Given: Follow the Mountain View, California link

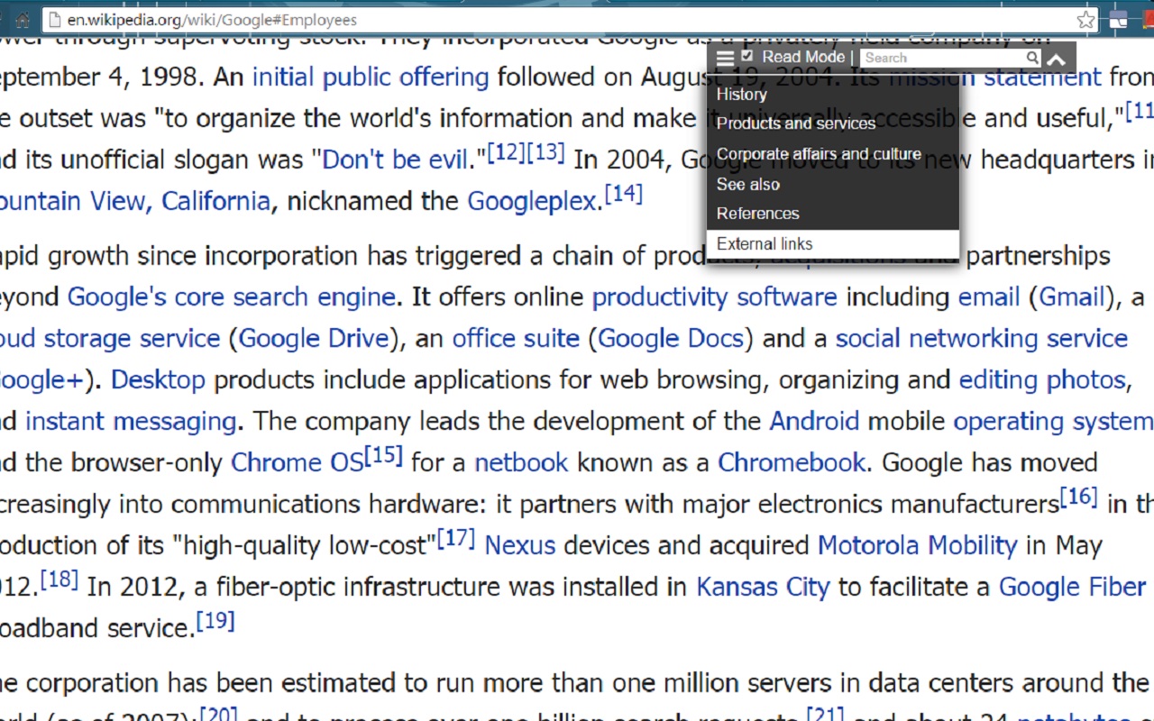Looking at the screenshot, I should point(135,201).
